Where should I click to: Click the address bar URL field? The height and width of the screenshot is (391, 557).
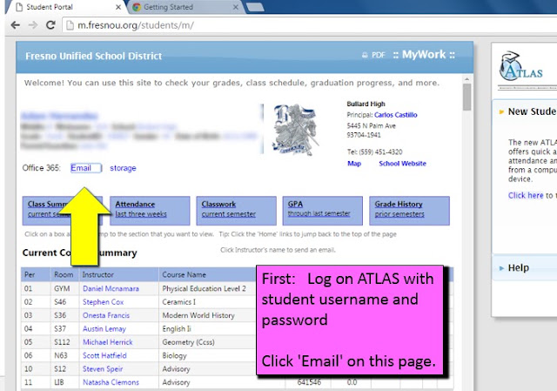coord(309,25)
